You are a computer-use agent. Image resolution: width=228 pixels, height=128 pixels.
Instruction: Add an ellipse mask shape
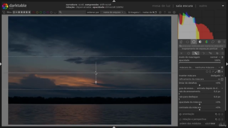click(x=210, y=71)
